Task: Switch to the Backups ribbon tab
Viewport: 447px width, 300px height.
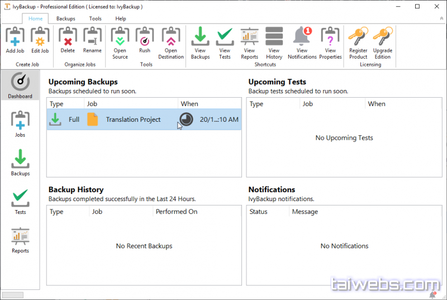Action: tap(66, 18)
